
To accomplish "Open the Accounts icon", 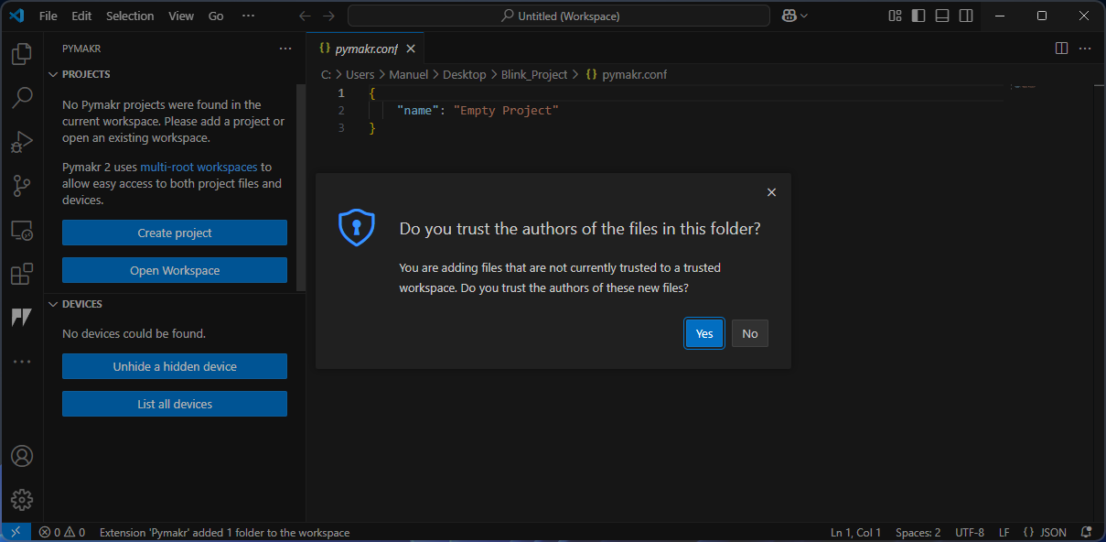I will [22, 456].
